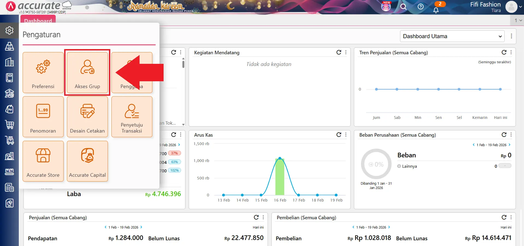Open the Preferensi settings tile
Image resolution: width=524 pixels, height=246 pixels.
point(43,73)
